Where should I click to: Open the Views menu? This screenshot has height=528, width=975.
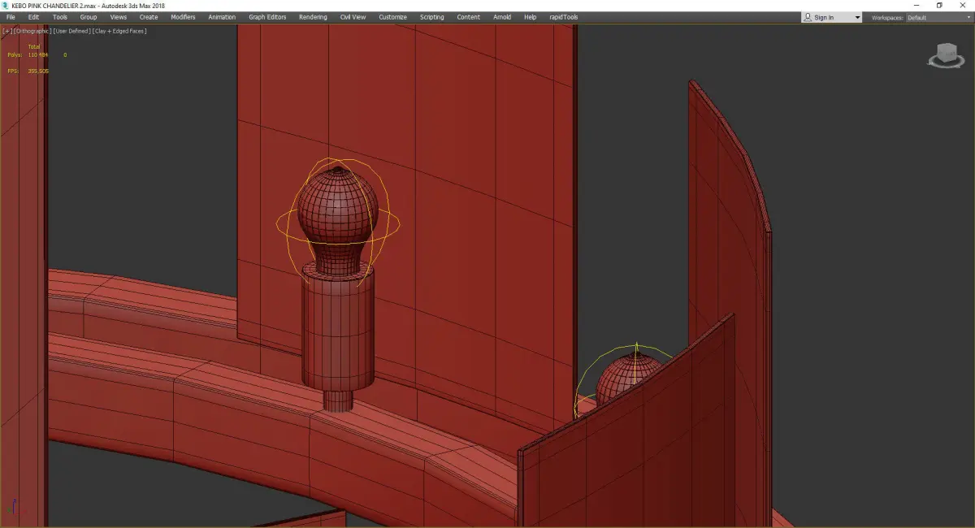(x=119, y=17)
